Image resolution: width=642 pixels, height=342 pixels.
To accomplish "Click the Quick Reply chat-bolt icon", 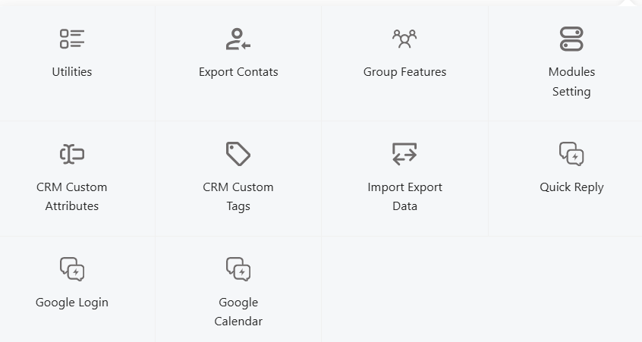I will (x=571, y=154).
